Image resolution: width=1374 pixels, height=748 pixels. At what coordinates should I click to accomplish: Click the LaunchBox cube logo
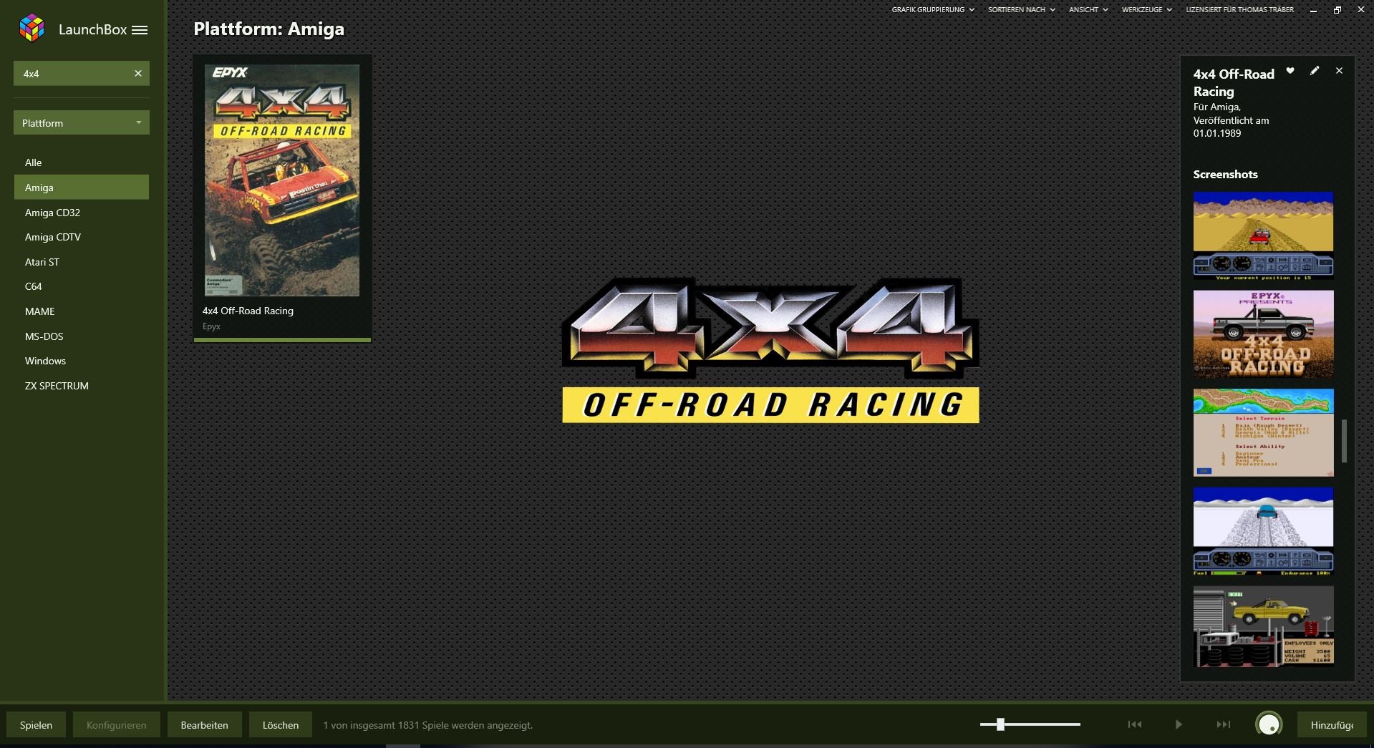(32, 29)
